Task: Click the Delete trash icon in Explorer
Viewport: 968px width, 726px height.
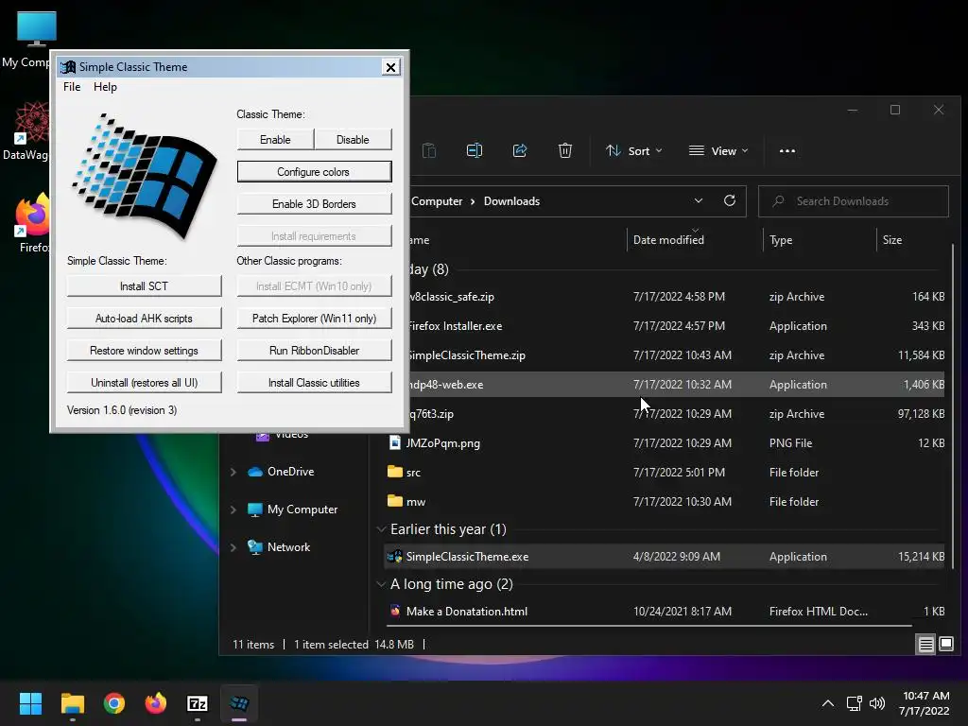Action: pos(565,150)
